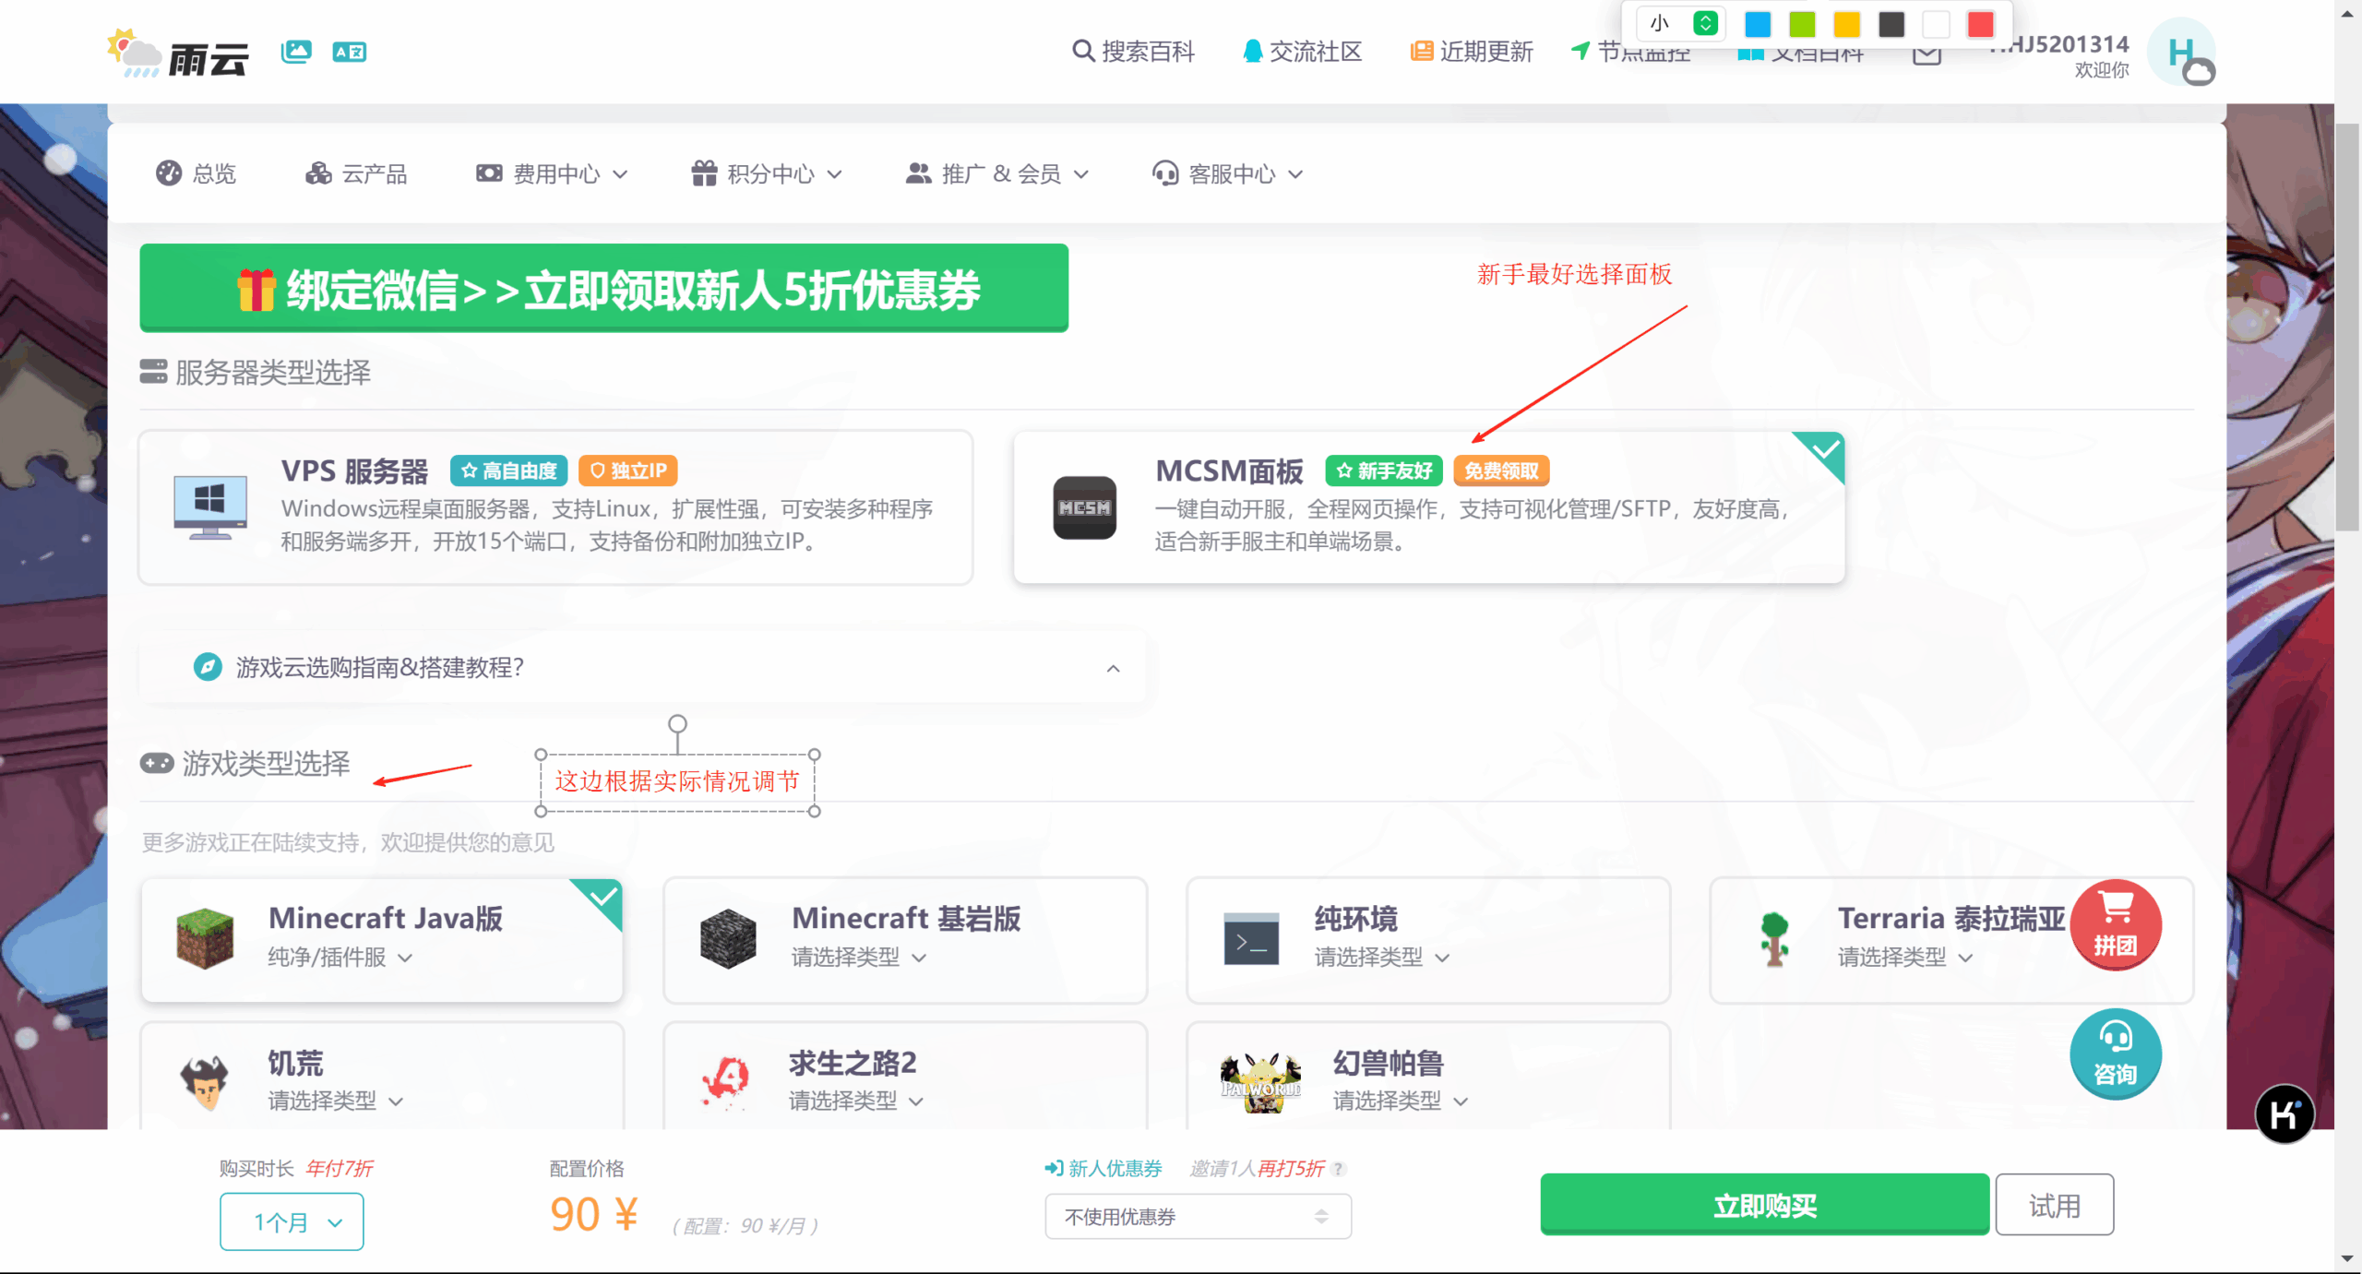The height and width of the screenshot is (1274, 2362).
Task: Click the Windows monitor icon in VPS card
Action: point(210,506)
